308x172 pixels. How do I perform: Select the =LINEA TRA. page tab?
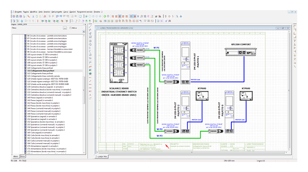tap(102, 157)
